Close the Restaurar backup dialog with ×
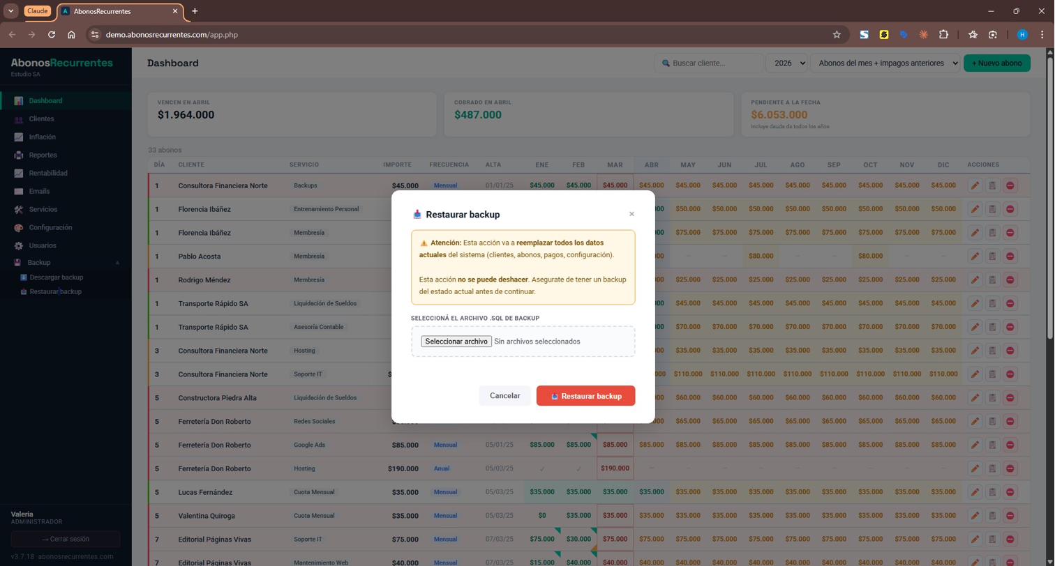 point(631,214)
